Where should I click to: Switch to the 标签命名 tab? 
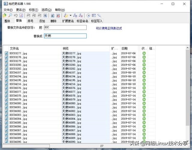82,21
